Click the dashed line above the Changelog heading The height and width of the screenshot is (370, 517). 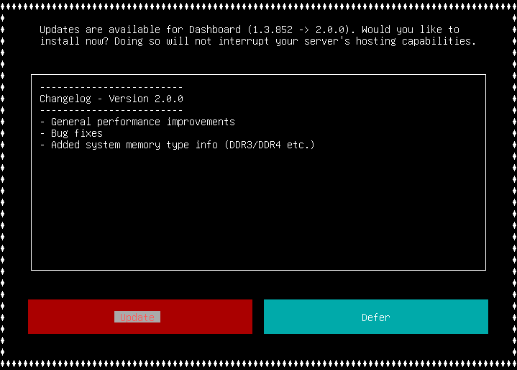111,87
